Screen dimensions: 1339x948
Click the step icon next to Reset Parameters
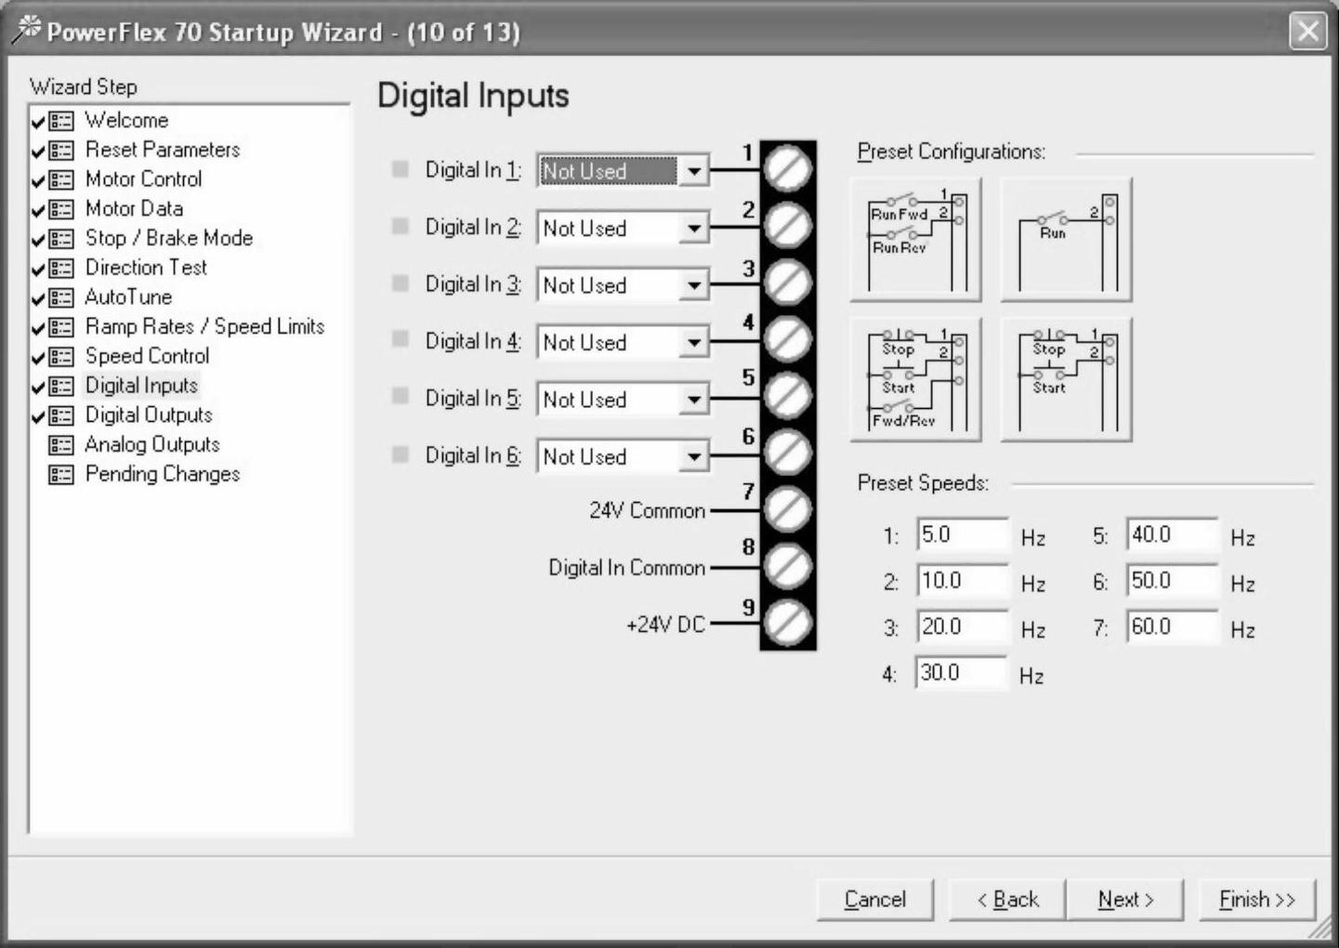[61, 151]
